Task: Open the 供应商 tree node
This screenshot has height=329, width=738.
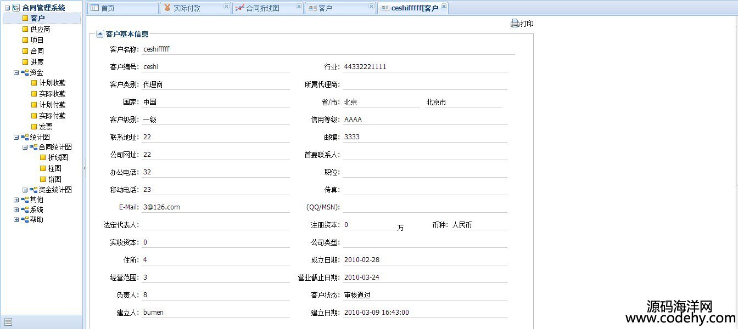Action: pos(40,29)
